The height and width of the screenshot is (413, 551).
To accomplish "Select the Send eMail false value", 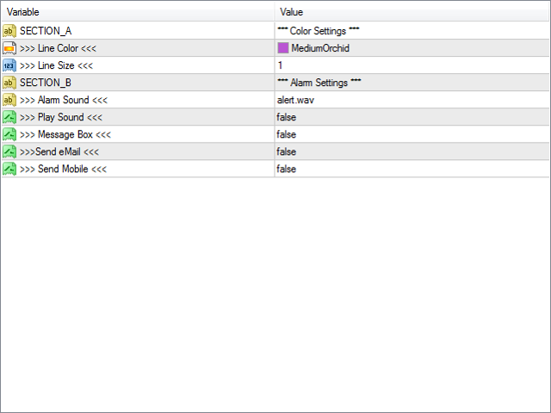I will [287, 151].
